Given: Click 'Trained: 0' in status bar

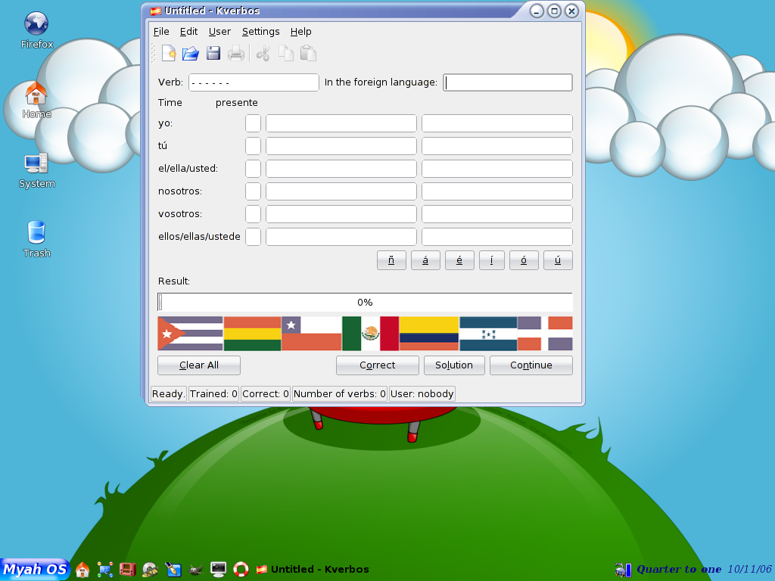Looking at the screenshot, I should click(213, 393).
